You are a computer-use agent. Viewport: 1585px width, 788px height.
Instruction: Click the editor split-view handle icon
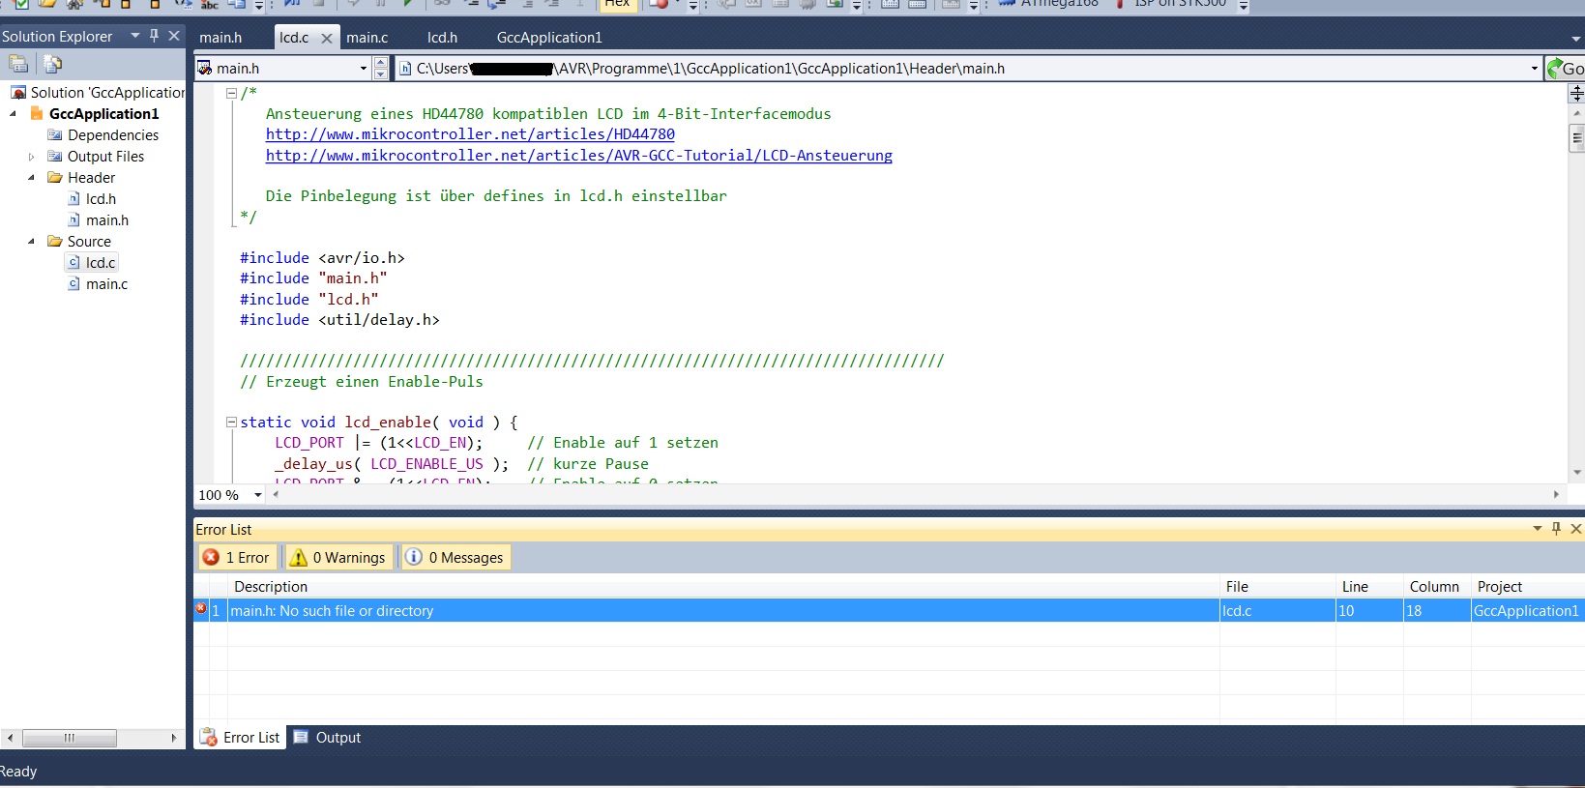1576,93
